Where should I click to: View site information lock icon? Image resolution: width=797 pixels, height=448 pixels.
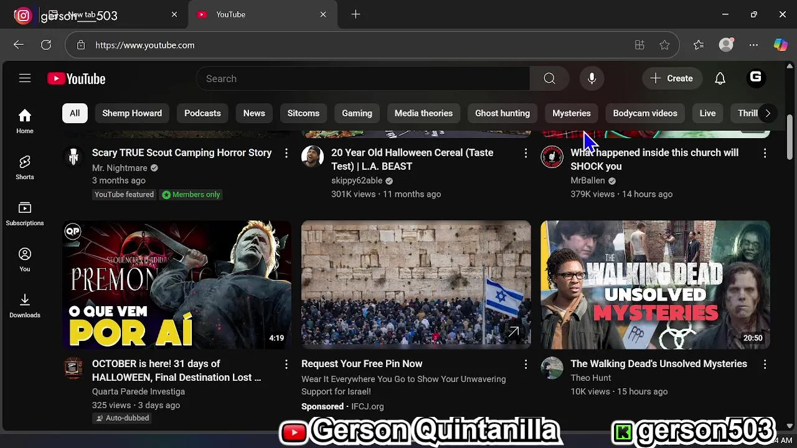coord(80,45)
